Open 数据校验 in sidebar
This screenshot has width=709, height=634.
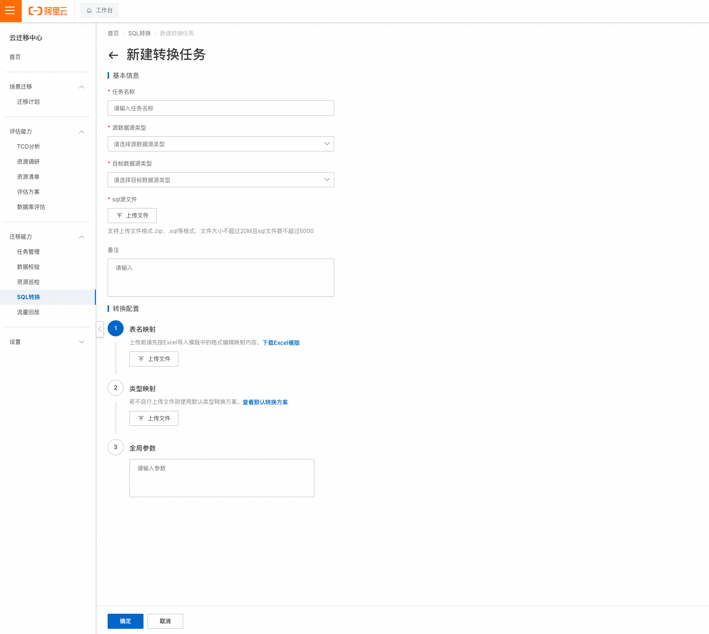pyautogui.click(x=28, y=267)
